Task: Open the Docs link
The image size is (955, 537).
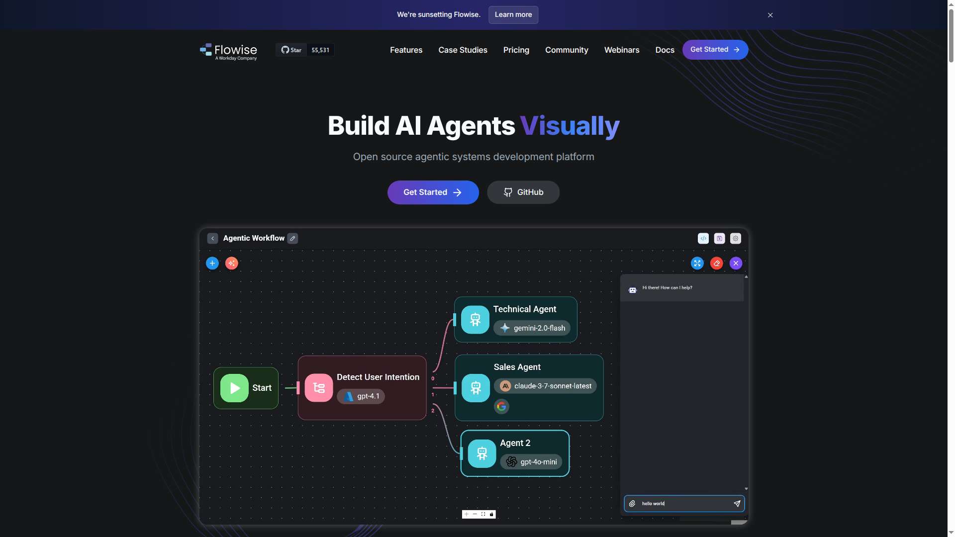Action: tap(665, 50)
